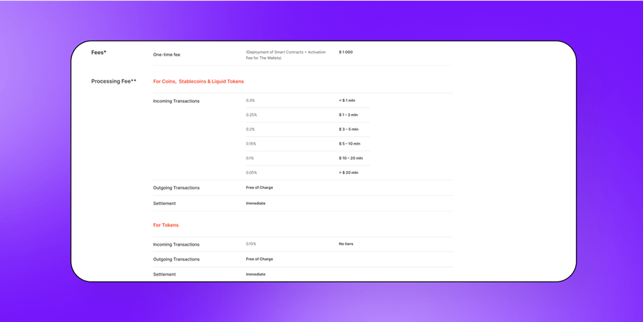Select the $ 3 – 5 mln tier
The height and width of the screenshot is (322, 643).
click(x=349, y=130)
